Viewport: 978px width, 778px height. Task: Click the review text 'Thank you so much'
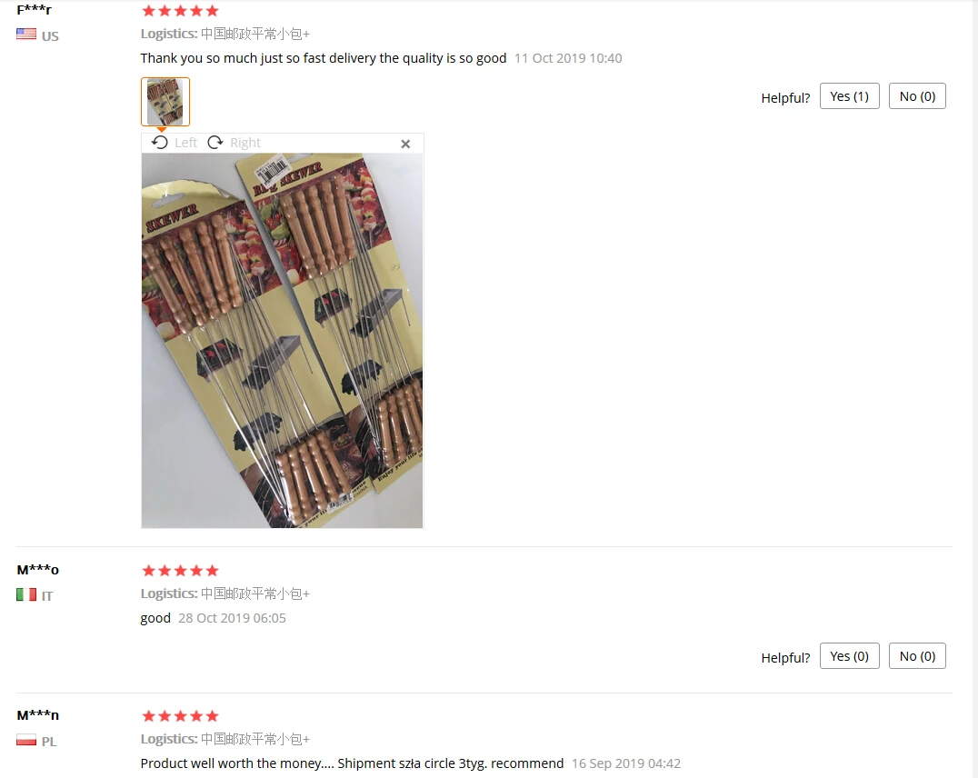199,58
